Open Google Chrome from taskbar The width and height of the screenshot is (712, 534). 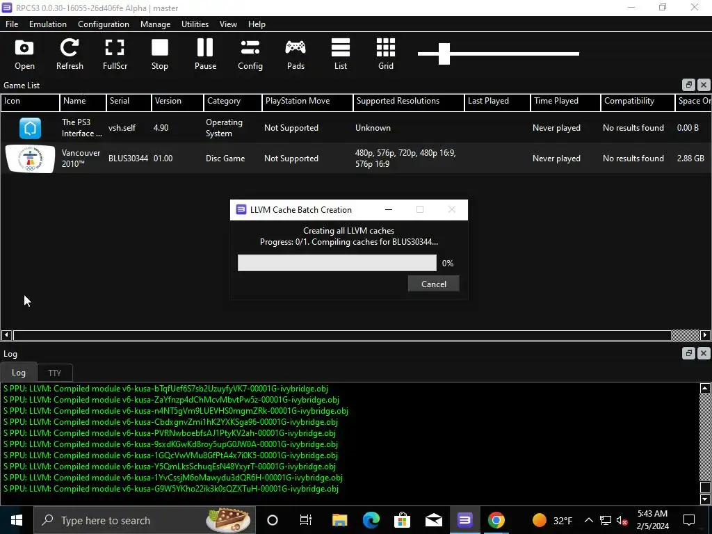pyautogui.click(x=496, y=520)
